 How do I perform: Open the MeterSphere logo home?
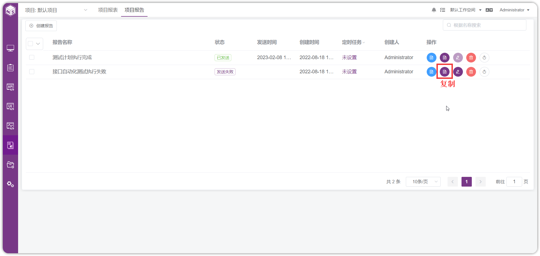(10, 11)
